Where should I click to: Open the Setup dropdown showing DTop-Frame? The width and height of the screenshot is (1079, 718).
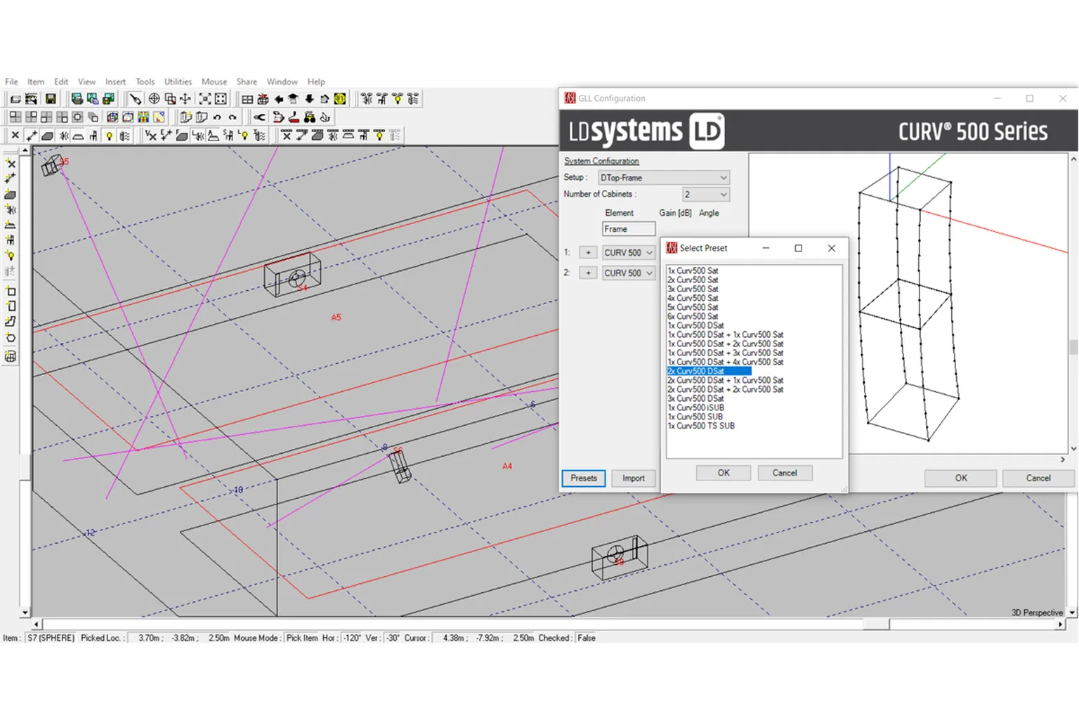(x=664, y=178)
